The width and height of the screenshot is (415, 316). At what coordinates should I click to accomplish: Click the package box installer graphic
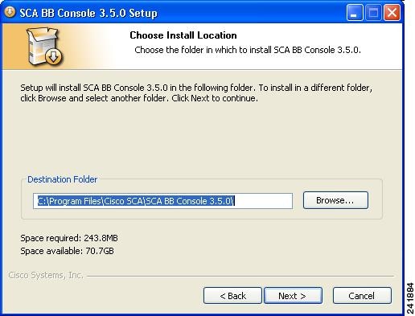(44, 47)
